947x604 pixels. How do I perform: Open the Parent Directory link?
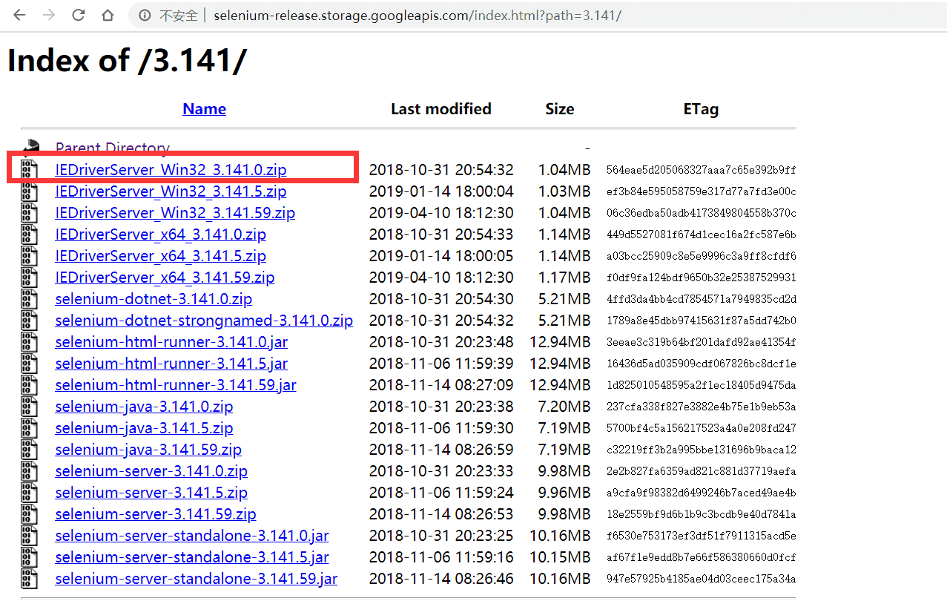click(113, 148)
